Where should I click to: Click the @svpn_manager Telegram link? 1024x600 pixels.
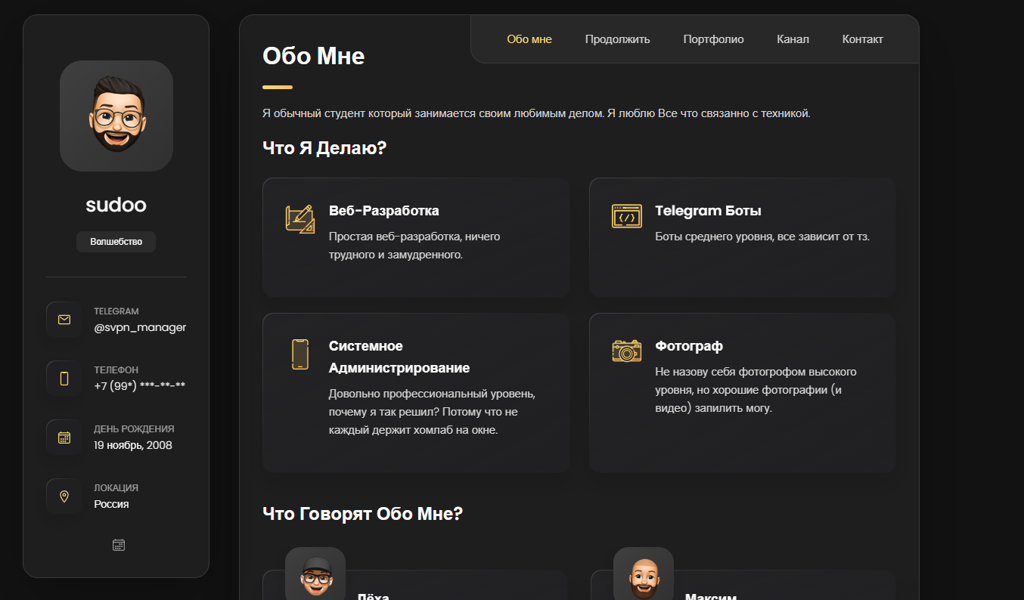tap(140, 327)
